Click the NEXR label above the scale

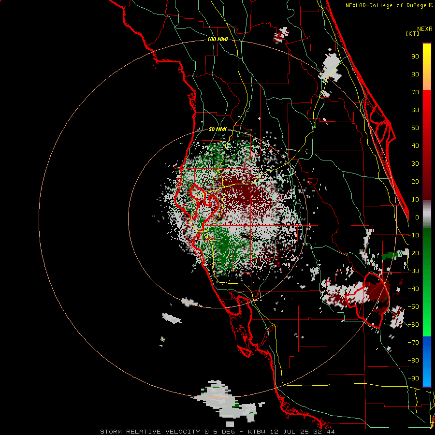(425, 29)
